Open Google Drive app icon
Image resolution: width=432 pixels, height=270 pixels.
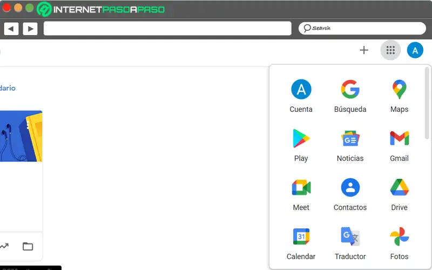[x=399, y=187]
